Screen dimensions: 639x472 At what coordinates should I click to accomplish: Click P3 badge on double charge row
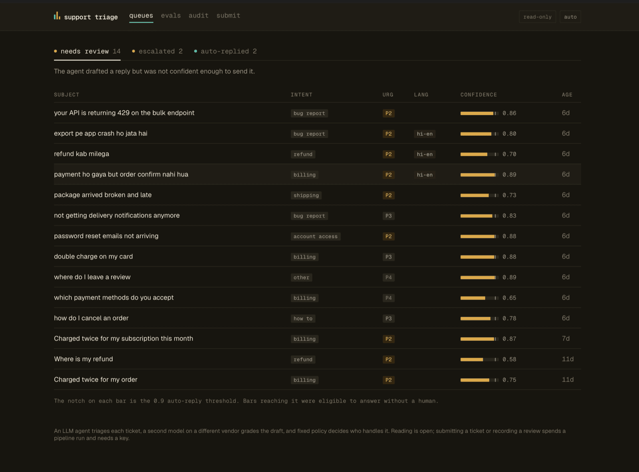coord(389,257)
